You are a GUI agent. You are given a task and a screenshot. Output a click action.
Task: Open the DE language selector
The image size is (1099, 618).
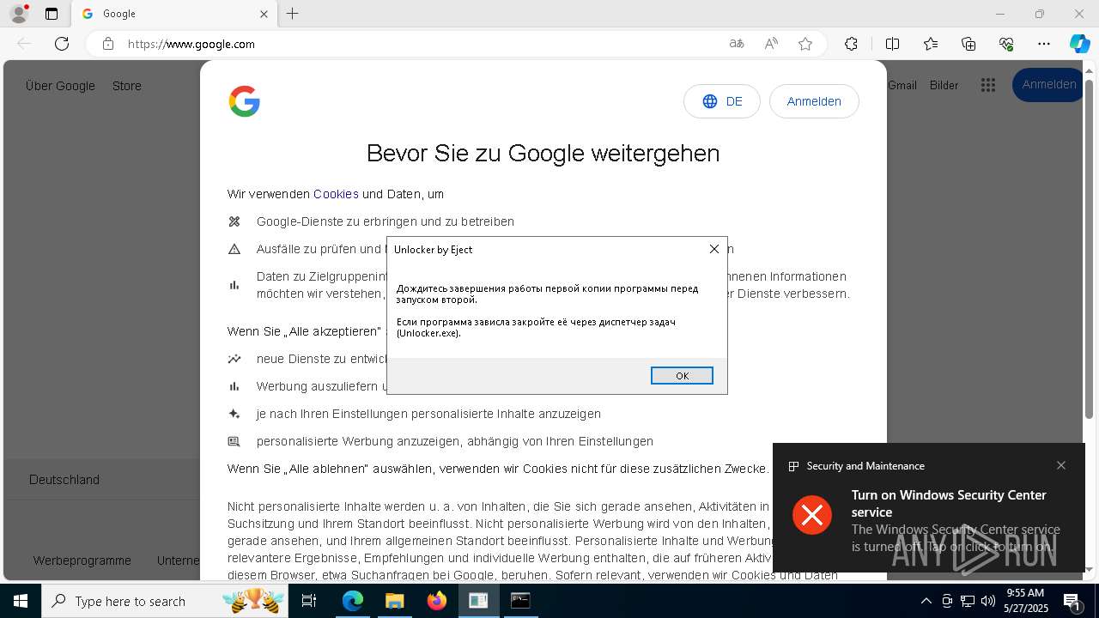(722, 101)
